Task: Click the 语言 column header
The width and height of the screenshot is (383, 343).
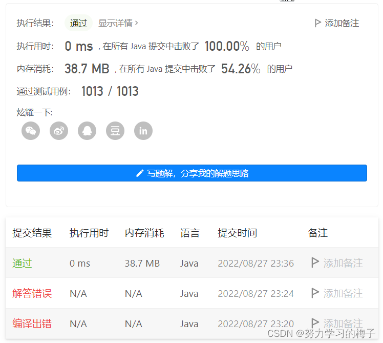Action: coord(190,233)
